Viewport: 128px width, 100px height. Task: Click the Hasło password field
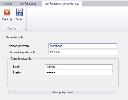pos(79,72)
